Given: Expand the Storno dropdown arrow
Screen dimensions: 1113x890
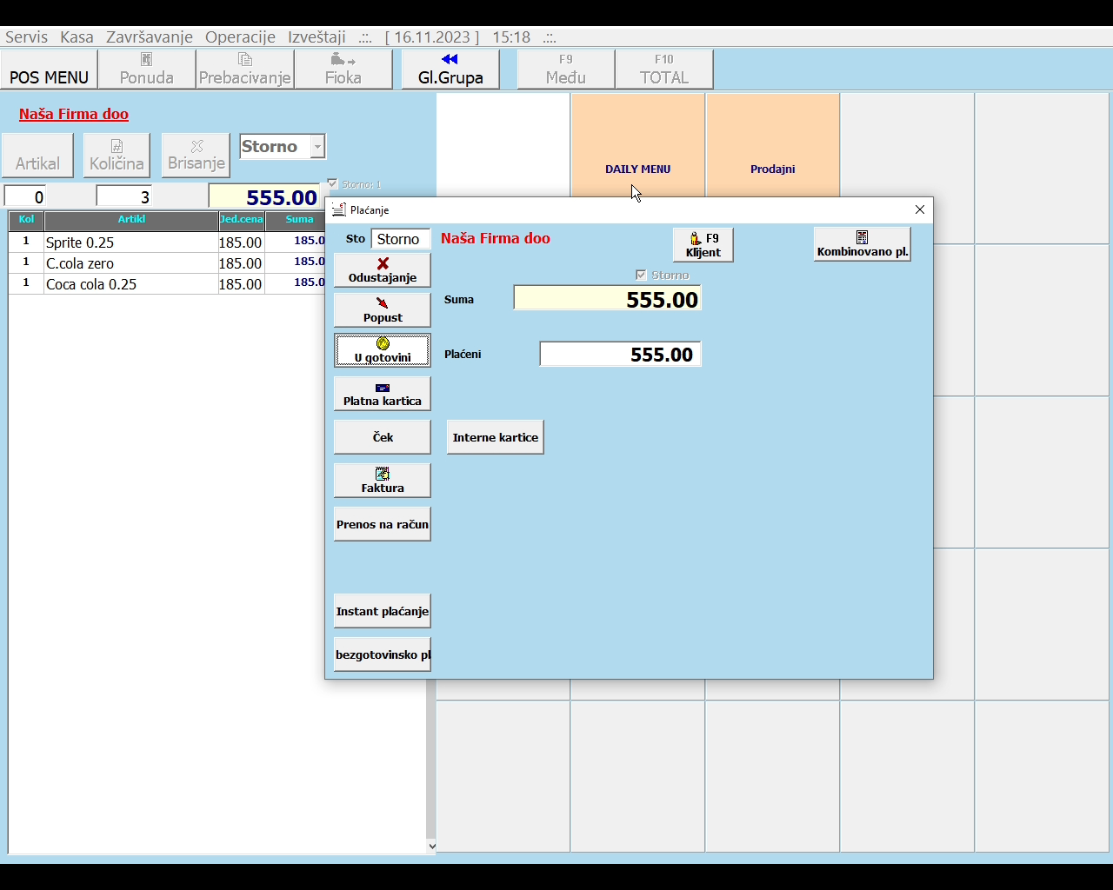Looking at the screenshot, I should [317, 147].
